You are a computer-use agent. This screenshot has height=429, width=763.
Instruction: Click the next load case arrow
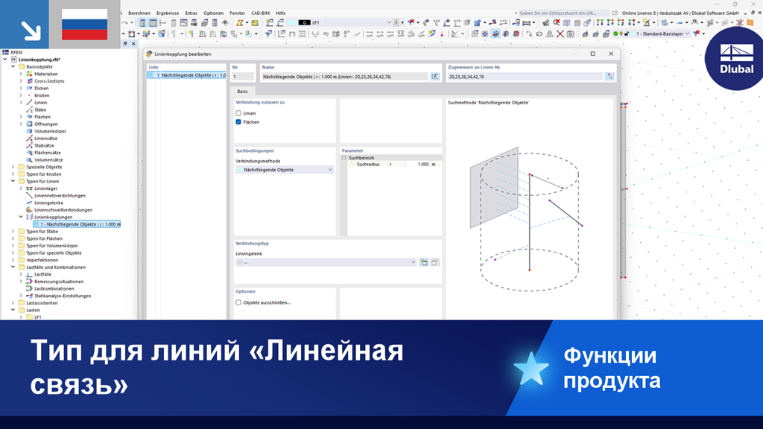402,22
